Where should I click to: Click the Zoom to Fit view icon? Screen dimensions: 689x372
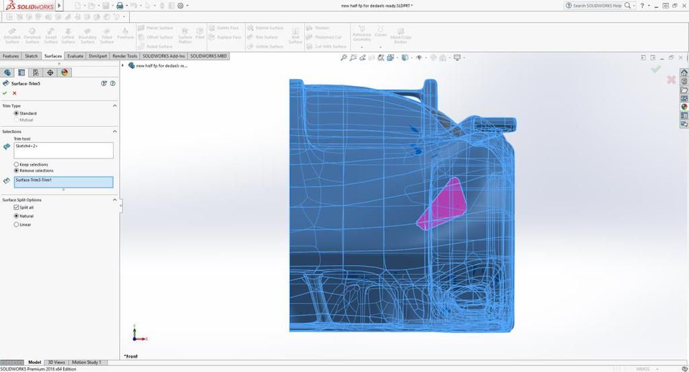point(344,58)
